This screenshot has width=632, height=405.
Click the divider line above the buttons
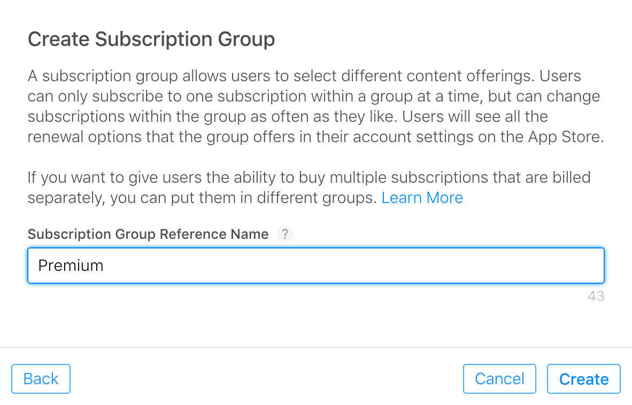pyautogui.click(x=315, y=348)
